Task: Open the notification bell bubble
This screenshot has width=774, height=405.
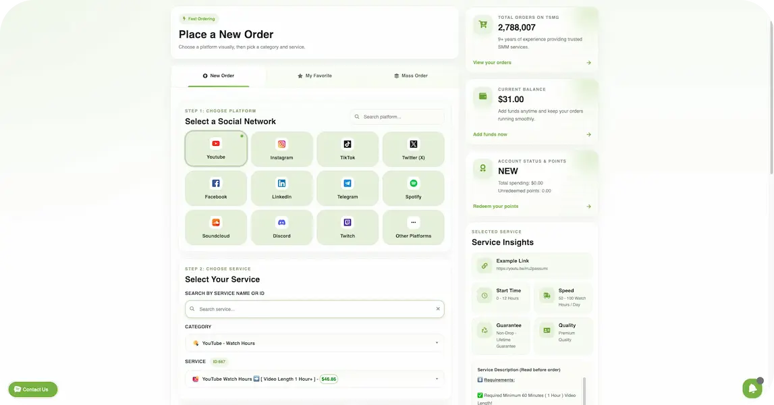Action: click(752, 388)
